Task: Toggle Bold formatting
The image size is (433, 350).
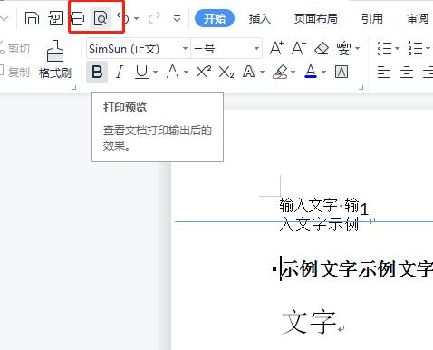Action: pos(97,72)
